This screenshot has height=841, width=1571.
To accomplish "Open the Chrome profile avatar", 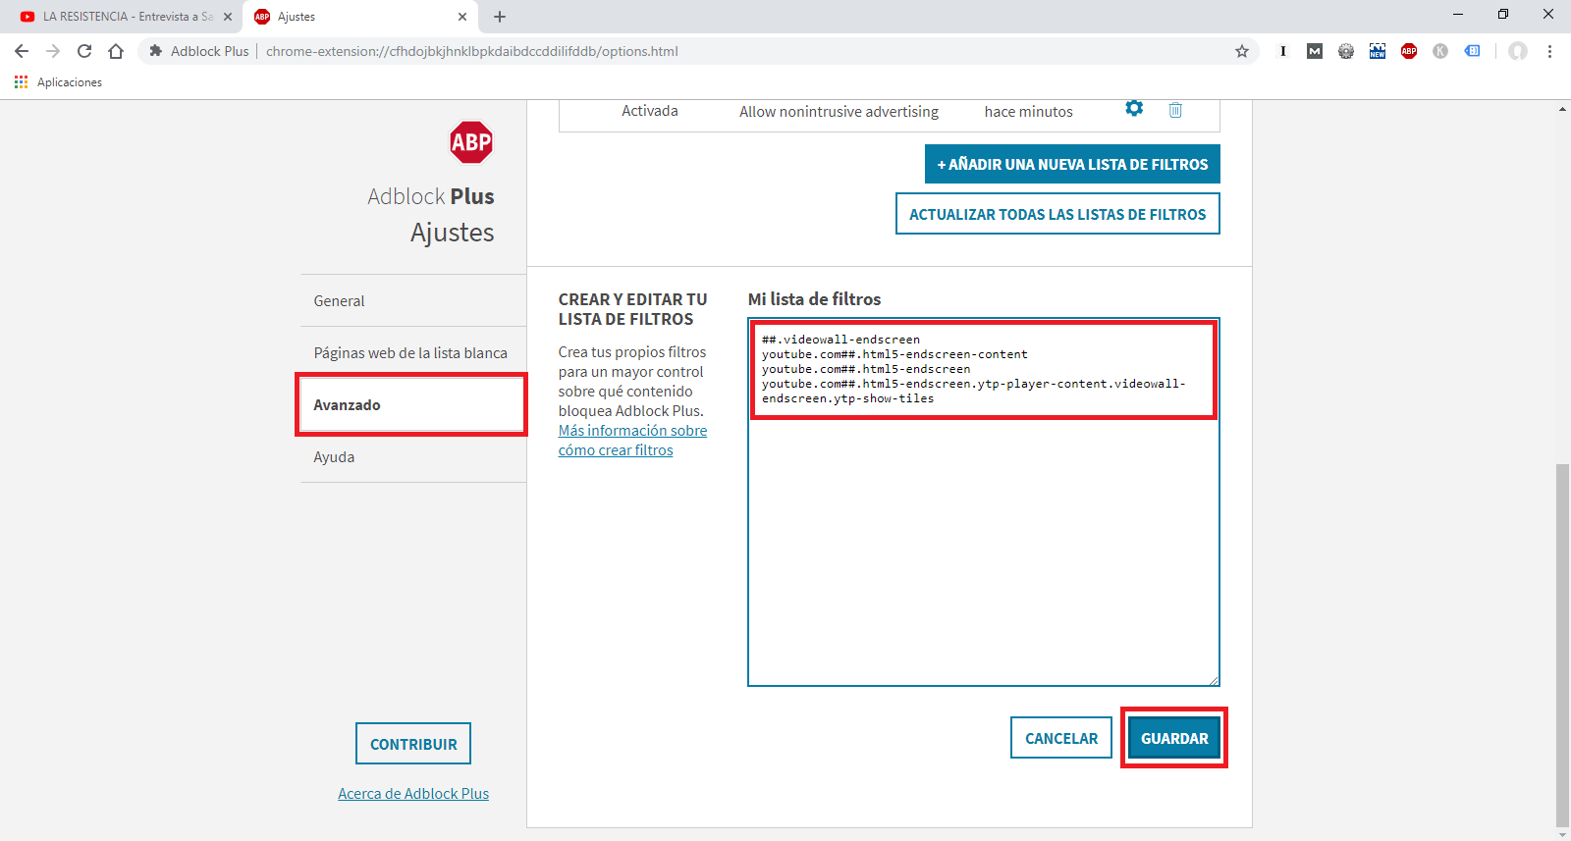I will pyautogui.click(x=1518, y=51).
